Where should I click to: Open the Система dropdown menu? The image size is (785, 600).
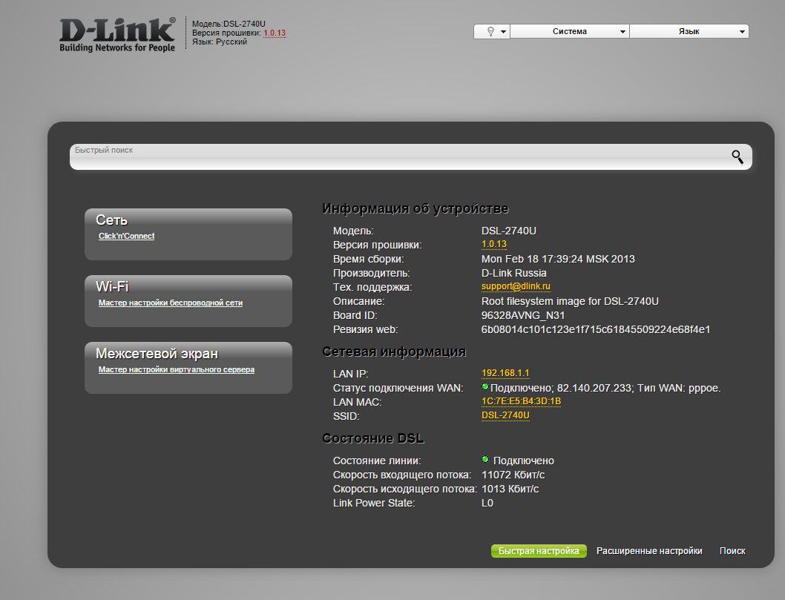pyautogui.click(x=570, y=32)
